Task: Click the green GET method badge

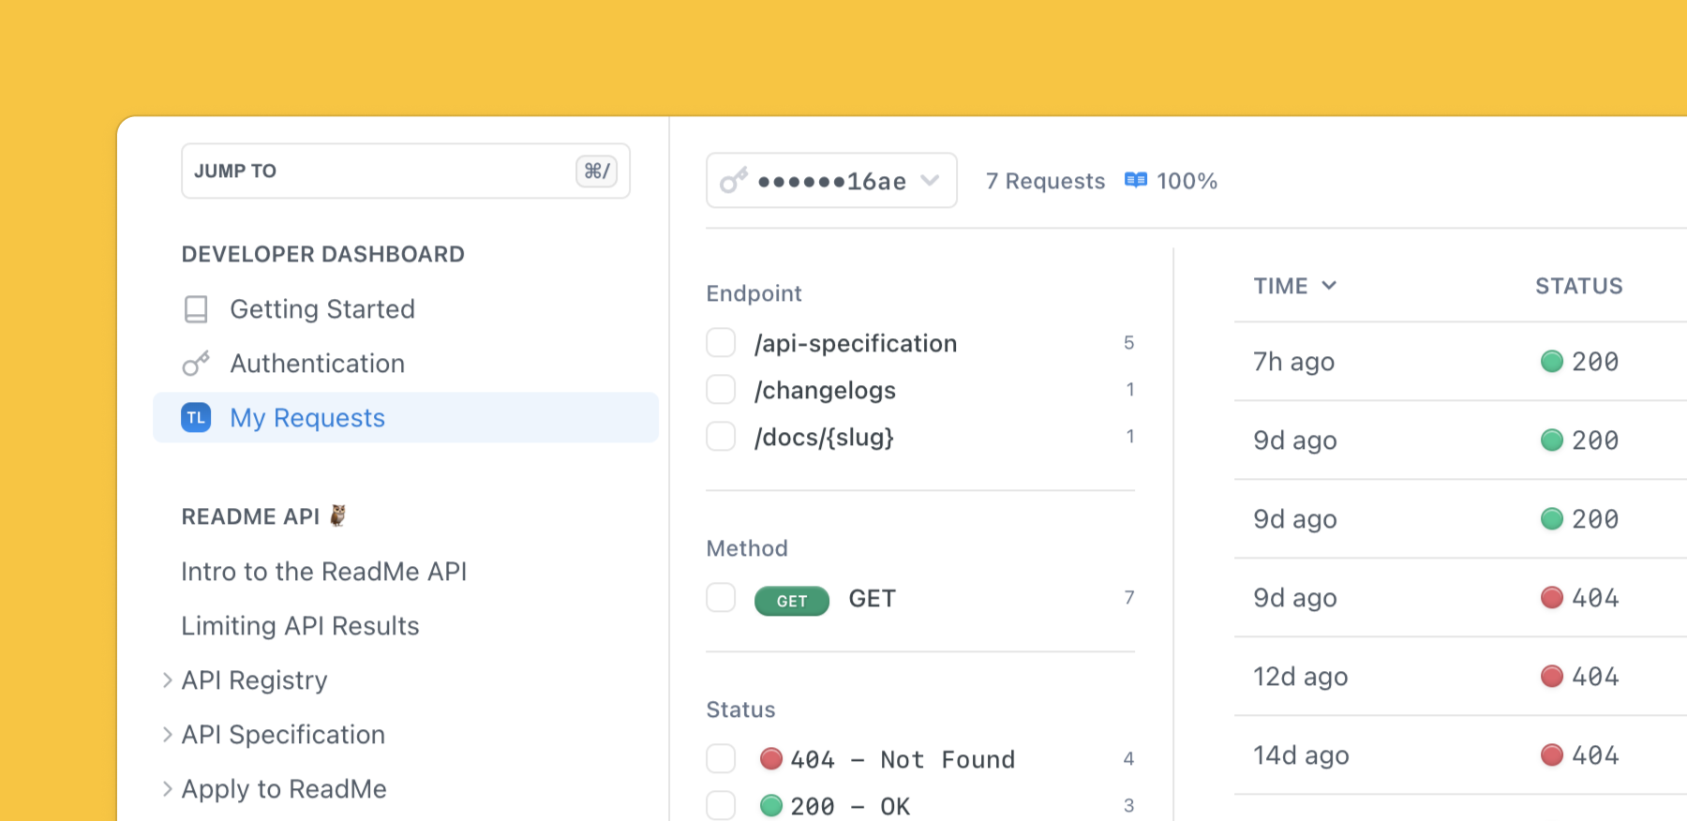Action: pyautogui.click(x=792, y=601)
